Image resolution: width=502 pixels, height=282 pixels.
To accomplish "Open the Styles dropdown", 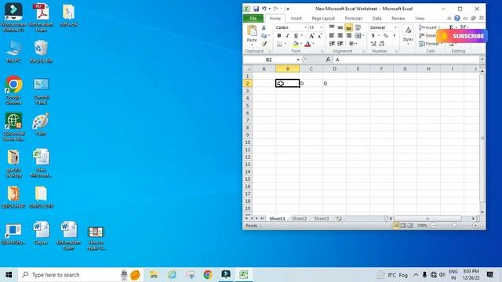I will click(408, 35).
